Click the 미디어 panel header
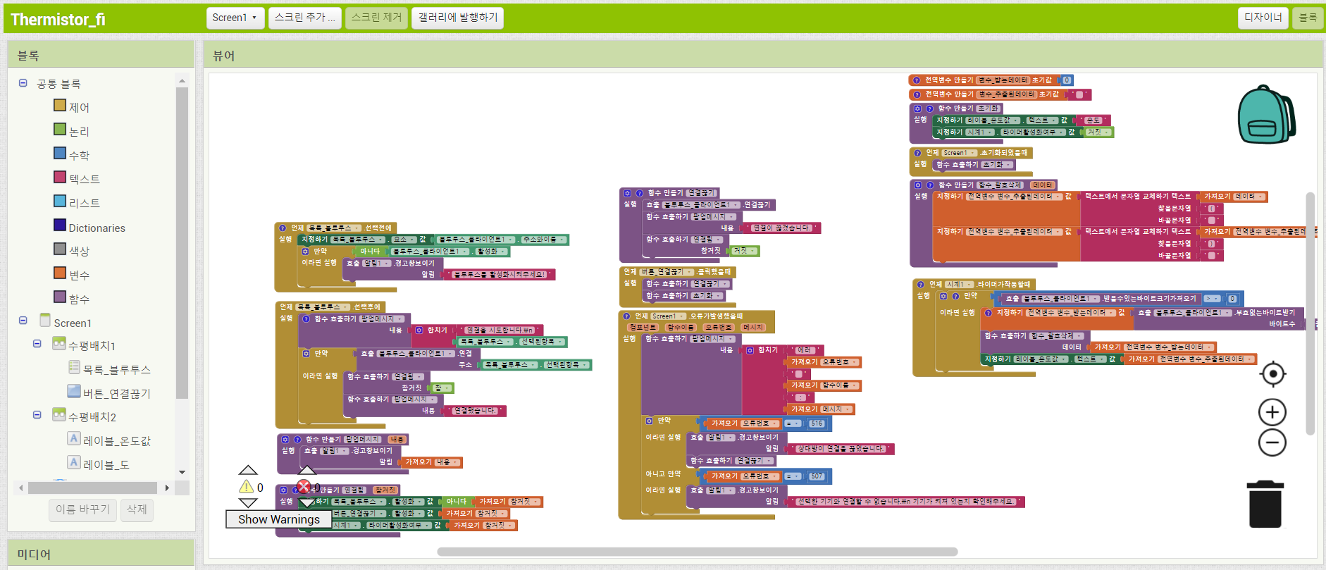 [101, 554]
